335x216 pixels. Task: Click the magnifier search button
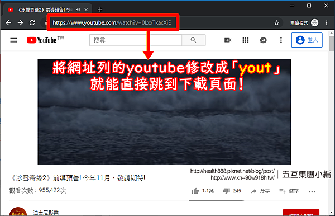pyautogui.click(x=194, y=40)
